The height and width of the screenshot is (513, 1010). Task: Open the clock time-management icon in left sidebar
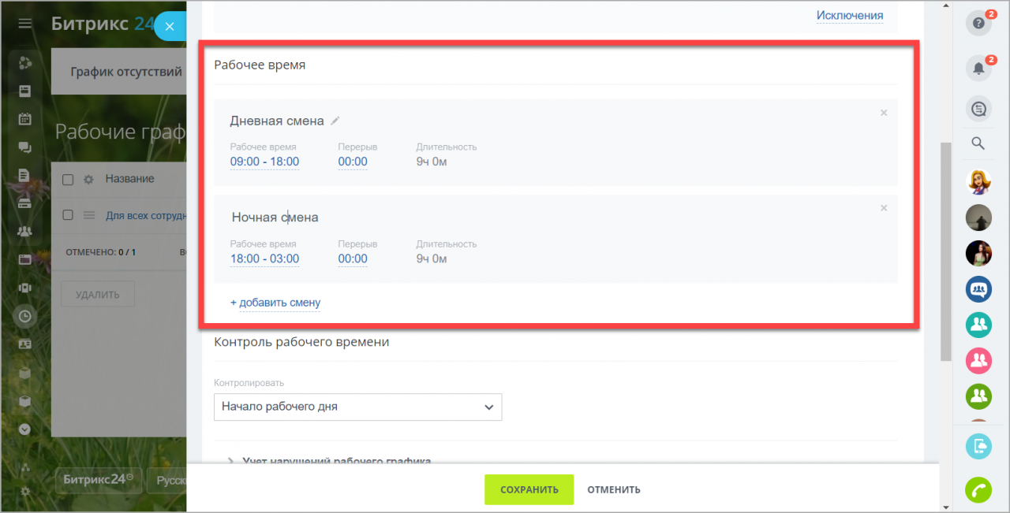coord(25,316)
